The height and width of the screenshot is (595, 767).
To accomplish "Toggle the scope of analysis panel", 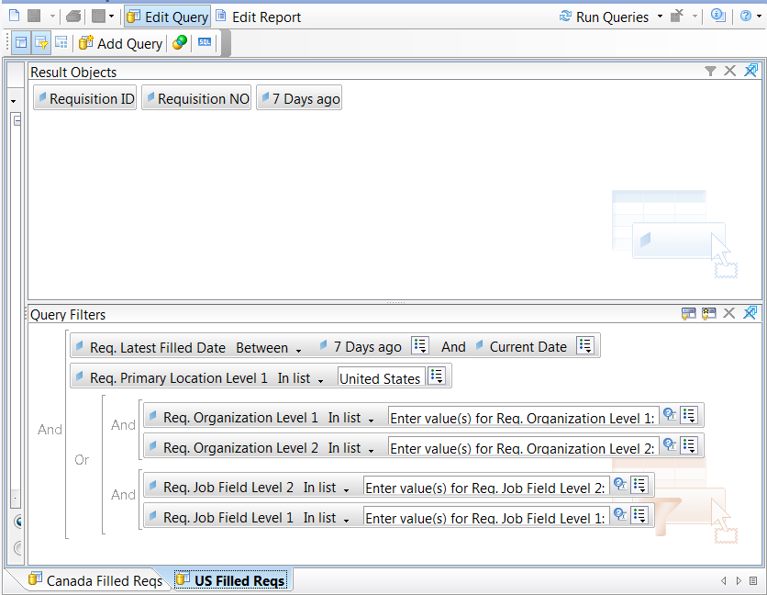I will pyautogui.click(x=61, y=42).
